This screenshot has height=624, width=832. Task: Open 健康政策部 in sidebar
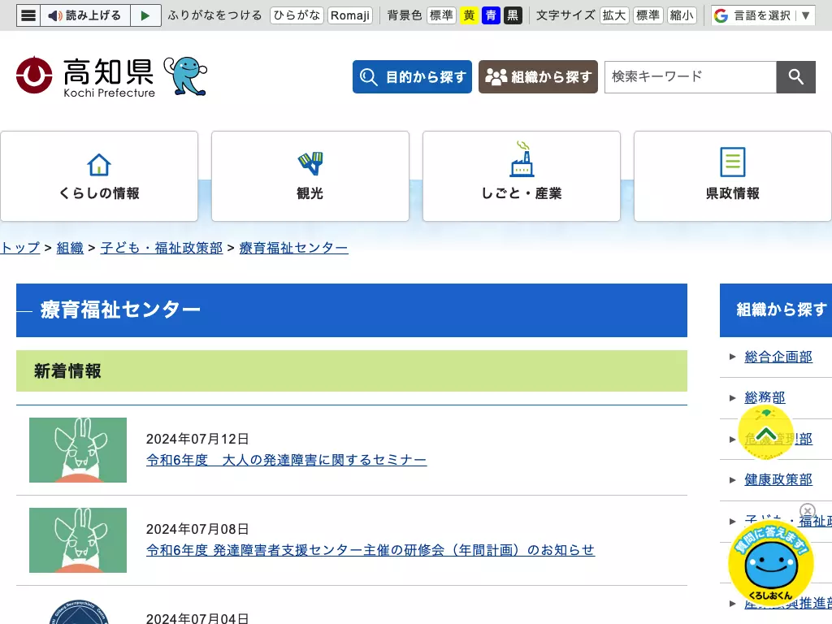[778, 479]
